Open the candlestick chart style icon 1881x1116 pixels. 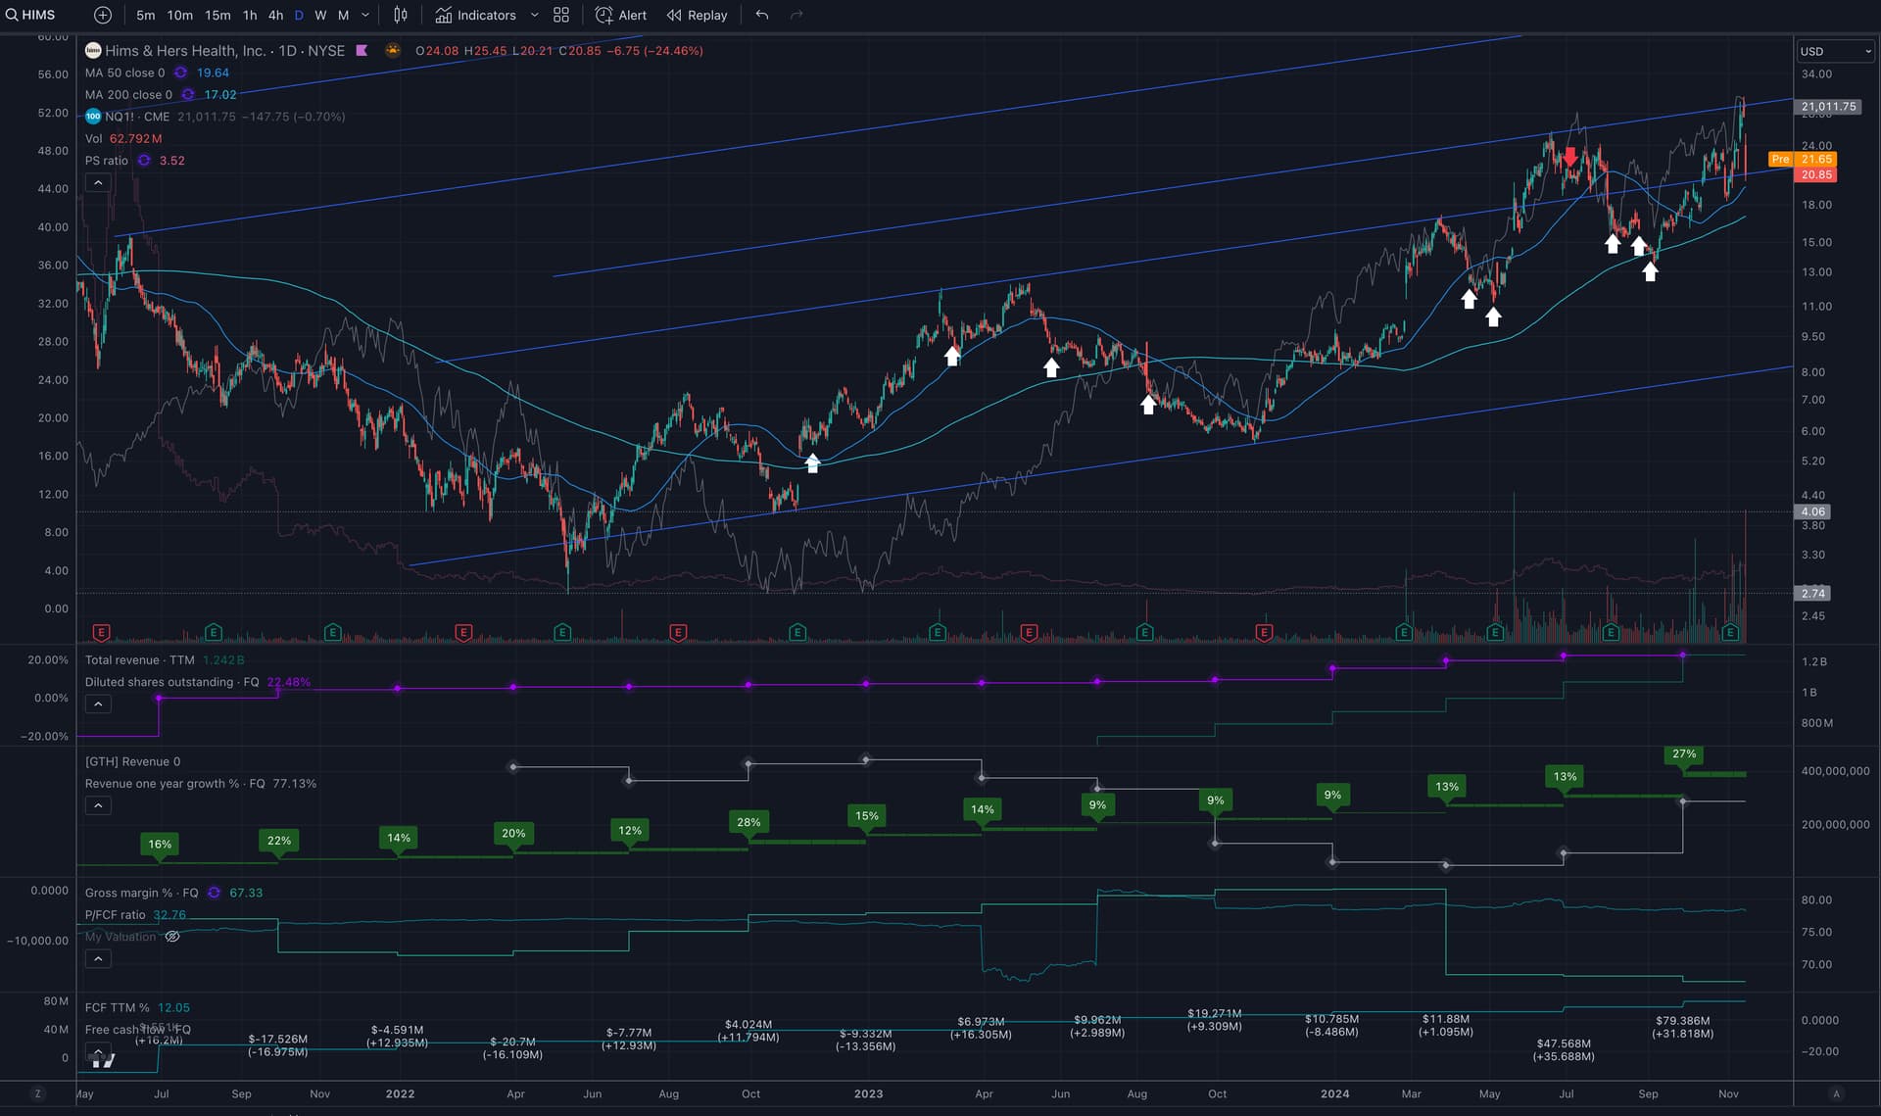point(401,15)
